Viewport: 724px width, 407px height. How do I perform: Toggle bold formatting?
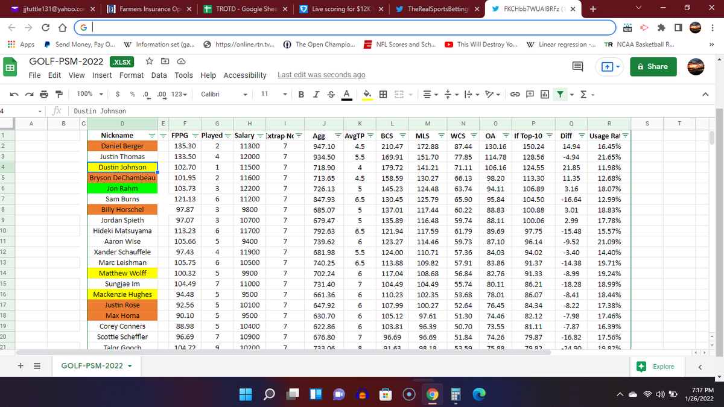coord(302,94)
